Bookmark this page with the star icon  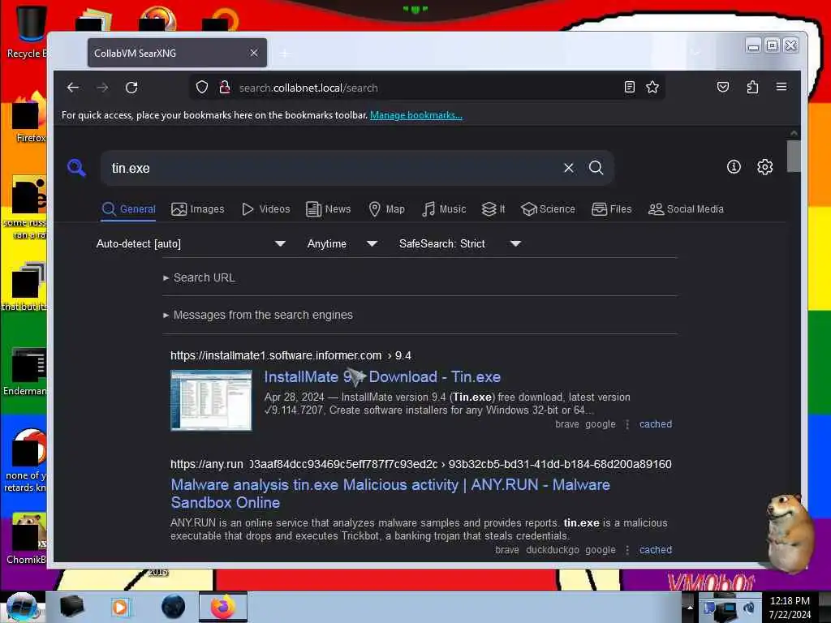click(652, 87)
